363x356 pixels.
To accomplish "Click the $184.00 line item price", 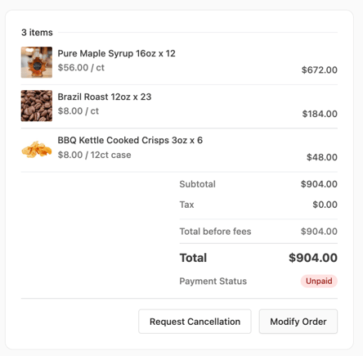I will [320, 114].
